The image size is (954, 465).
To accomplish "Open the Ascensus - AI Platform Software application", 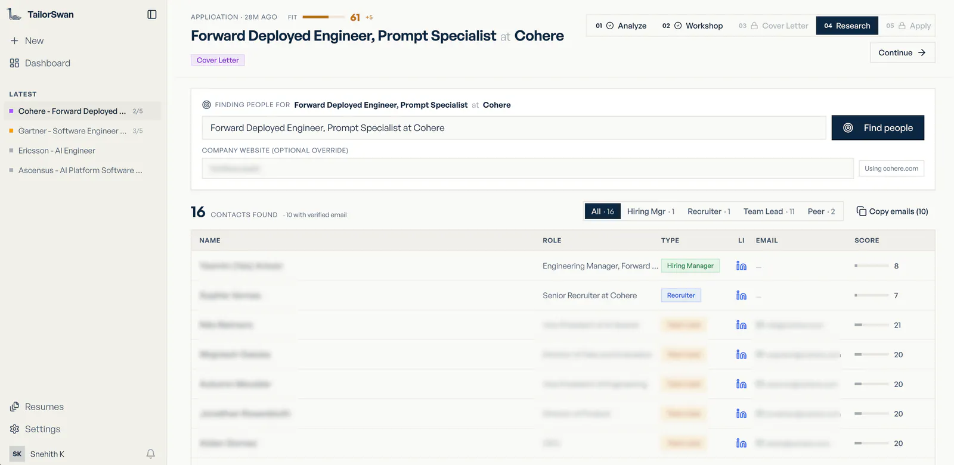I will (x=82, y=170).
